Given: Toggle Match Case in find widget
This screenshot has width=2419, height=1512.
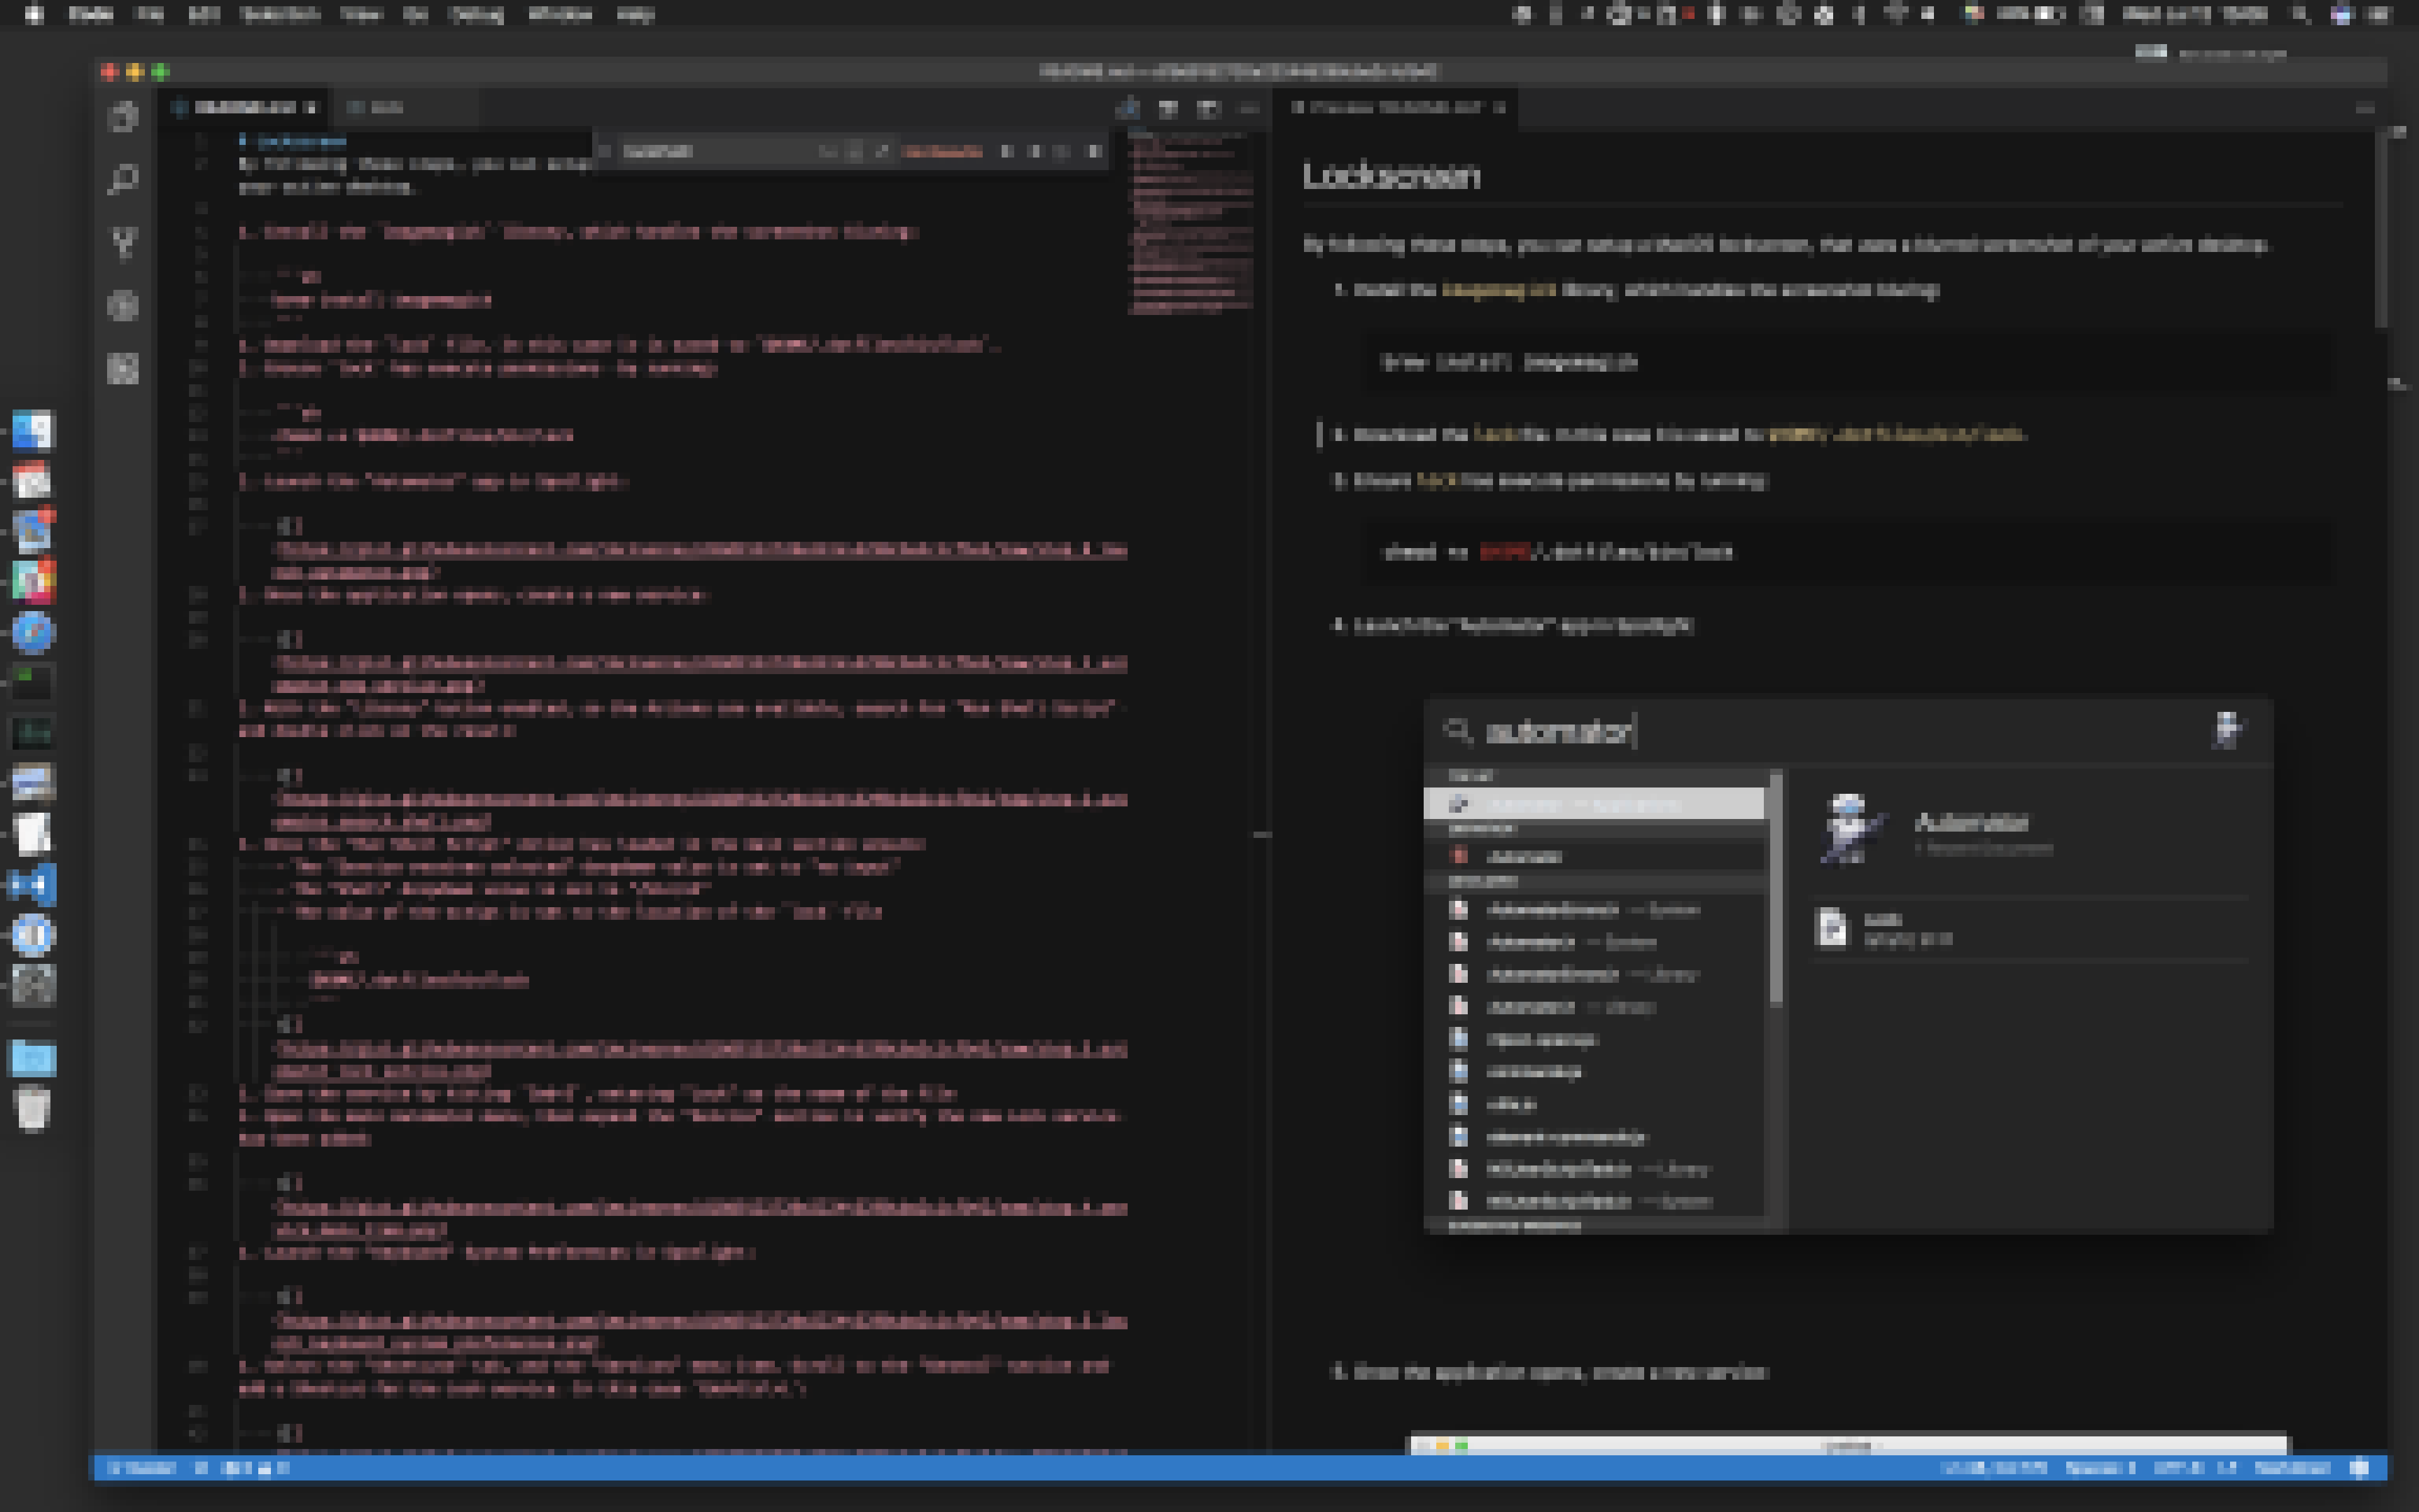Looking at the screenshot, I should pyautogui.click(x=828, y=152).
